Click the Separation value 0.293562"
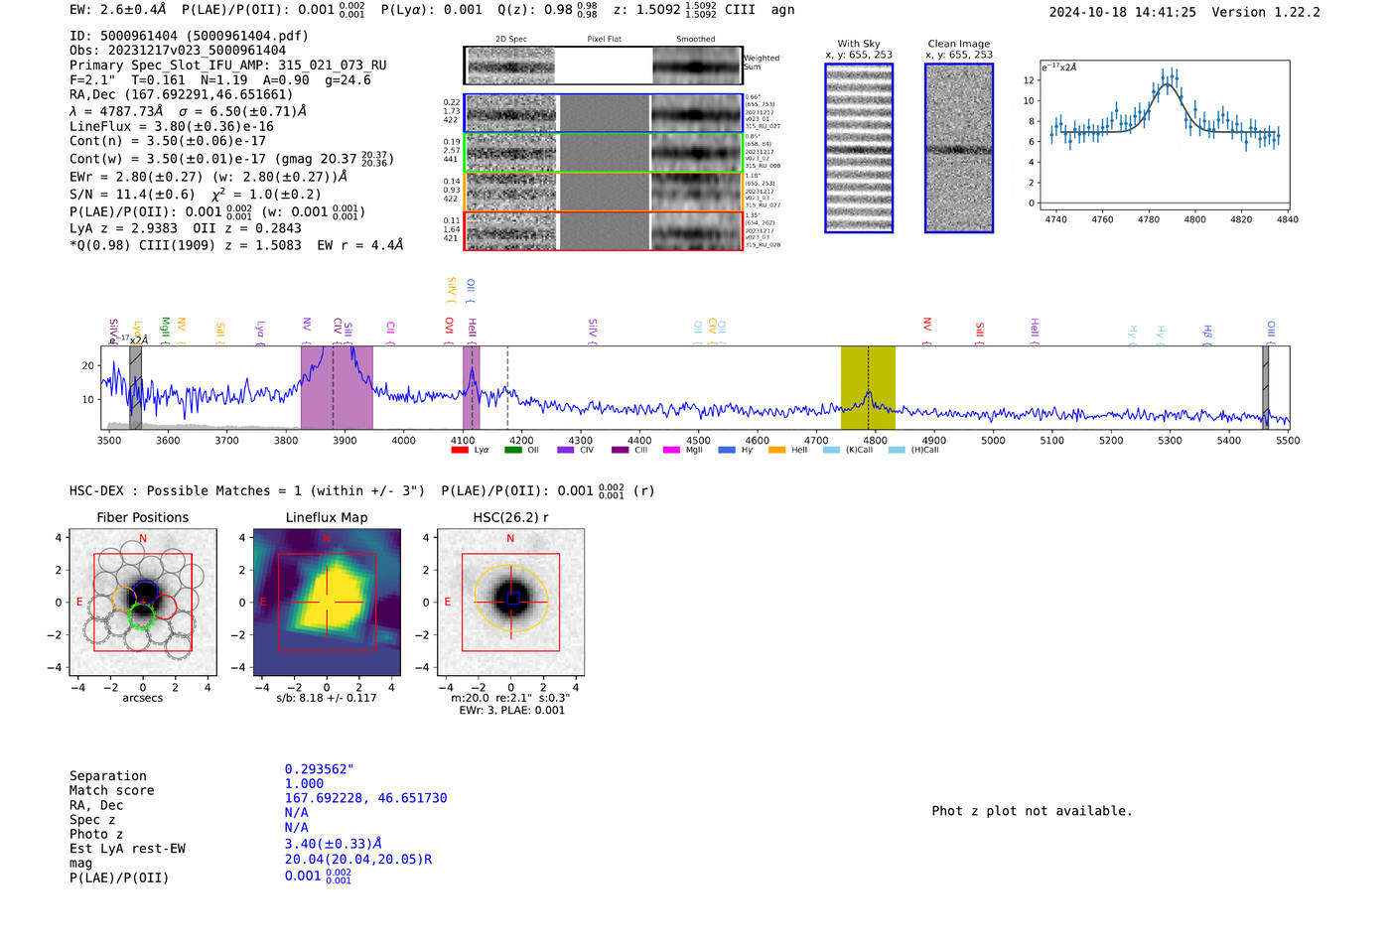This screenshot has width=1390, height=946. point(320,769)
